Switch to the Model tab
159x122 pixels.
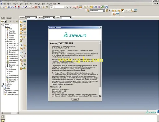3,18
